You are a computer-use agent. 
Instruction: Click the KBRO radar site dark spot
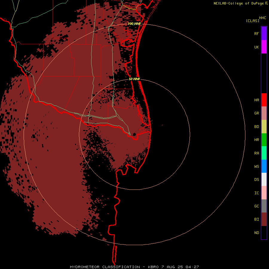pos(134,134)
